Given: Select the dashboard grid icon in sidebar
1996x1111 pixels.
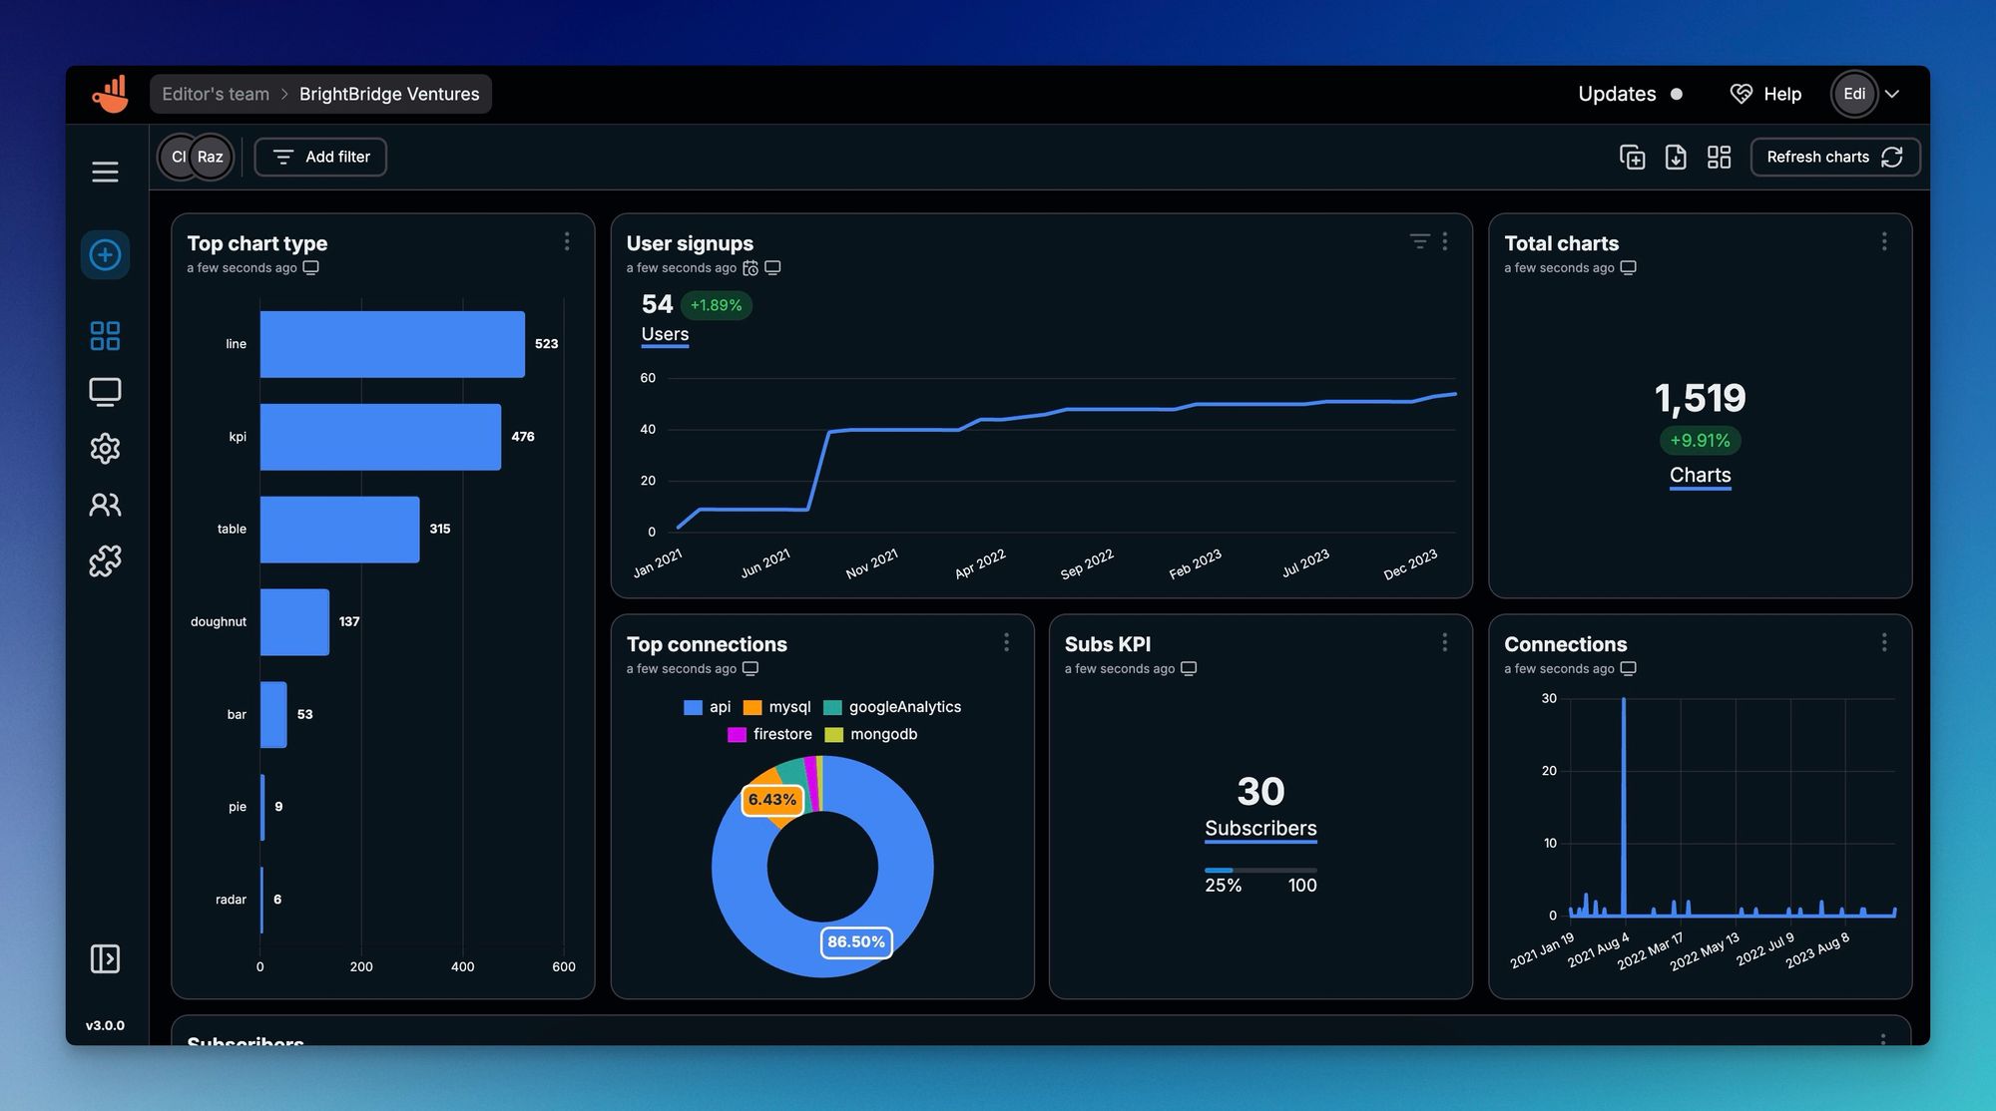Looking at the screenshot, I should 105,336.
